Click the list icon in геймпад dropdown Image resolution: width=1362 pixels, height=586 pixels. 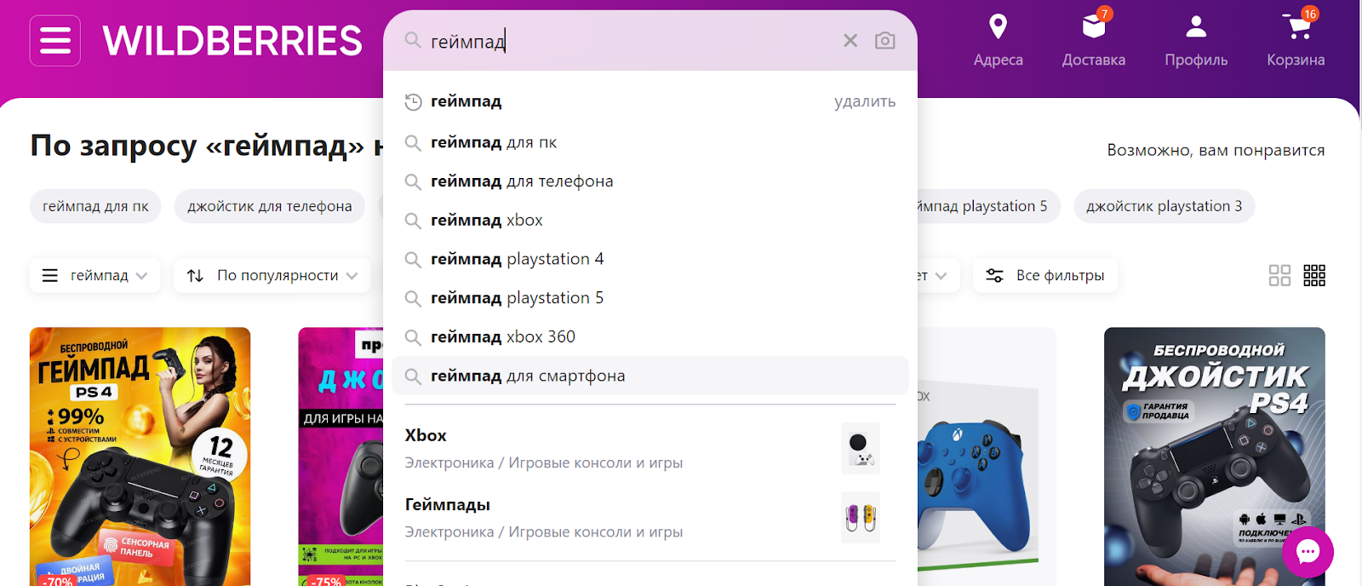click(50, 276)
